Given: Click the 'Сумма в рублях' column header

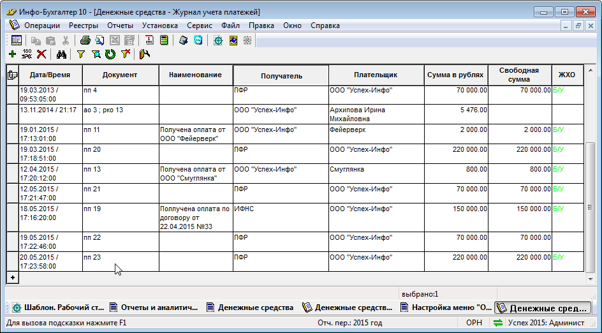Looking at the screenshot, I should tap(456, 75).
